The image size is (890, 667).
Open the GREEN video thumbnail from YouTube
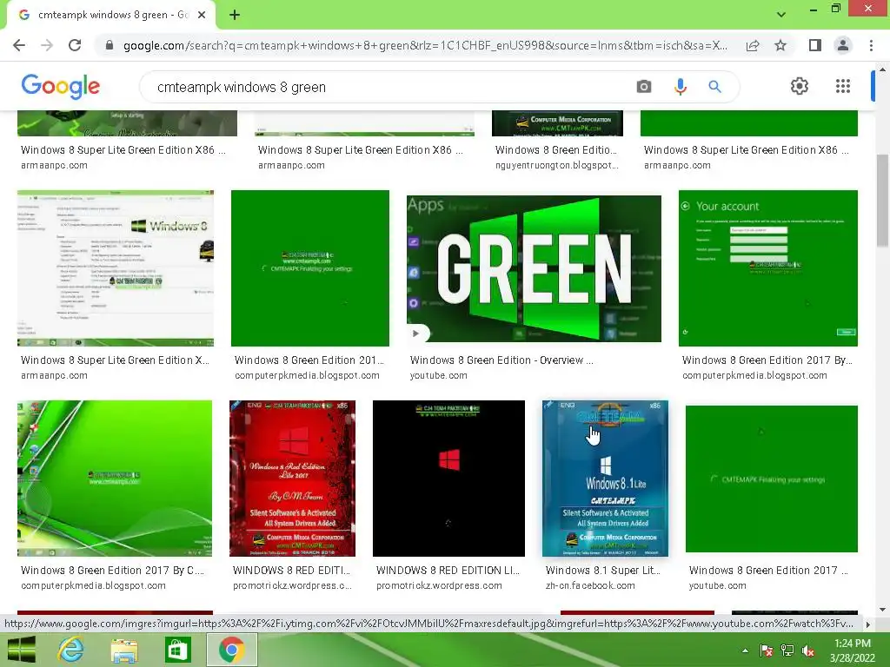click(x=534, y=268)
